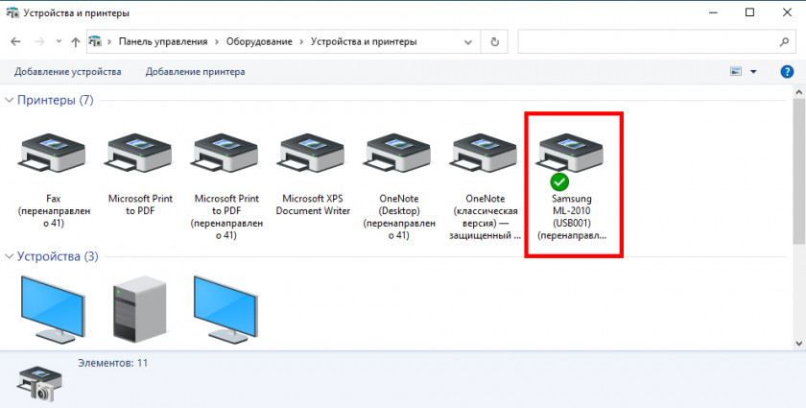Click Добавление устройства command
The image size is (806, 408).
67,72
